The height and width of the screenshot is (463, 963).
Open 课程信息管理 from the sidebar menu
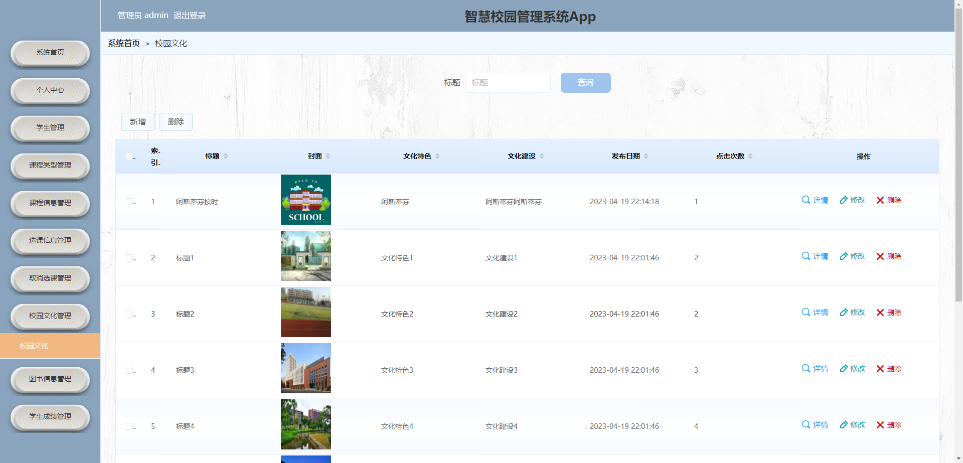(50, 203)
